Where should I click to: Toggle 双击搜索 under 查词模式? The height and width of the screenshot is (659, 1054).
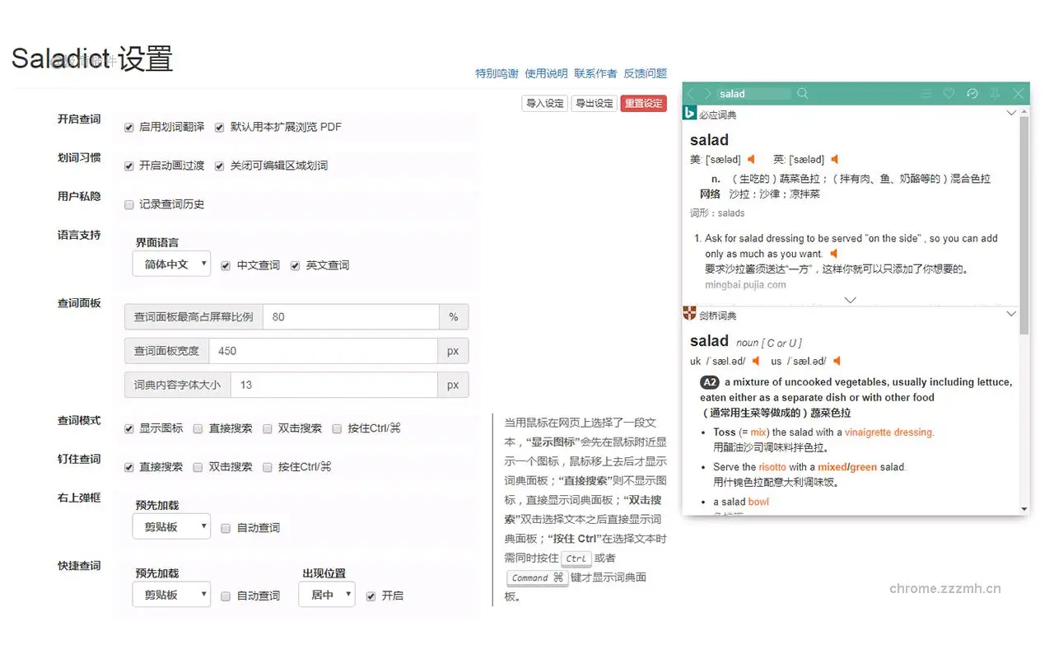tap(268, 428)
